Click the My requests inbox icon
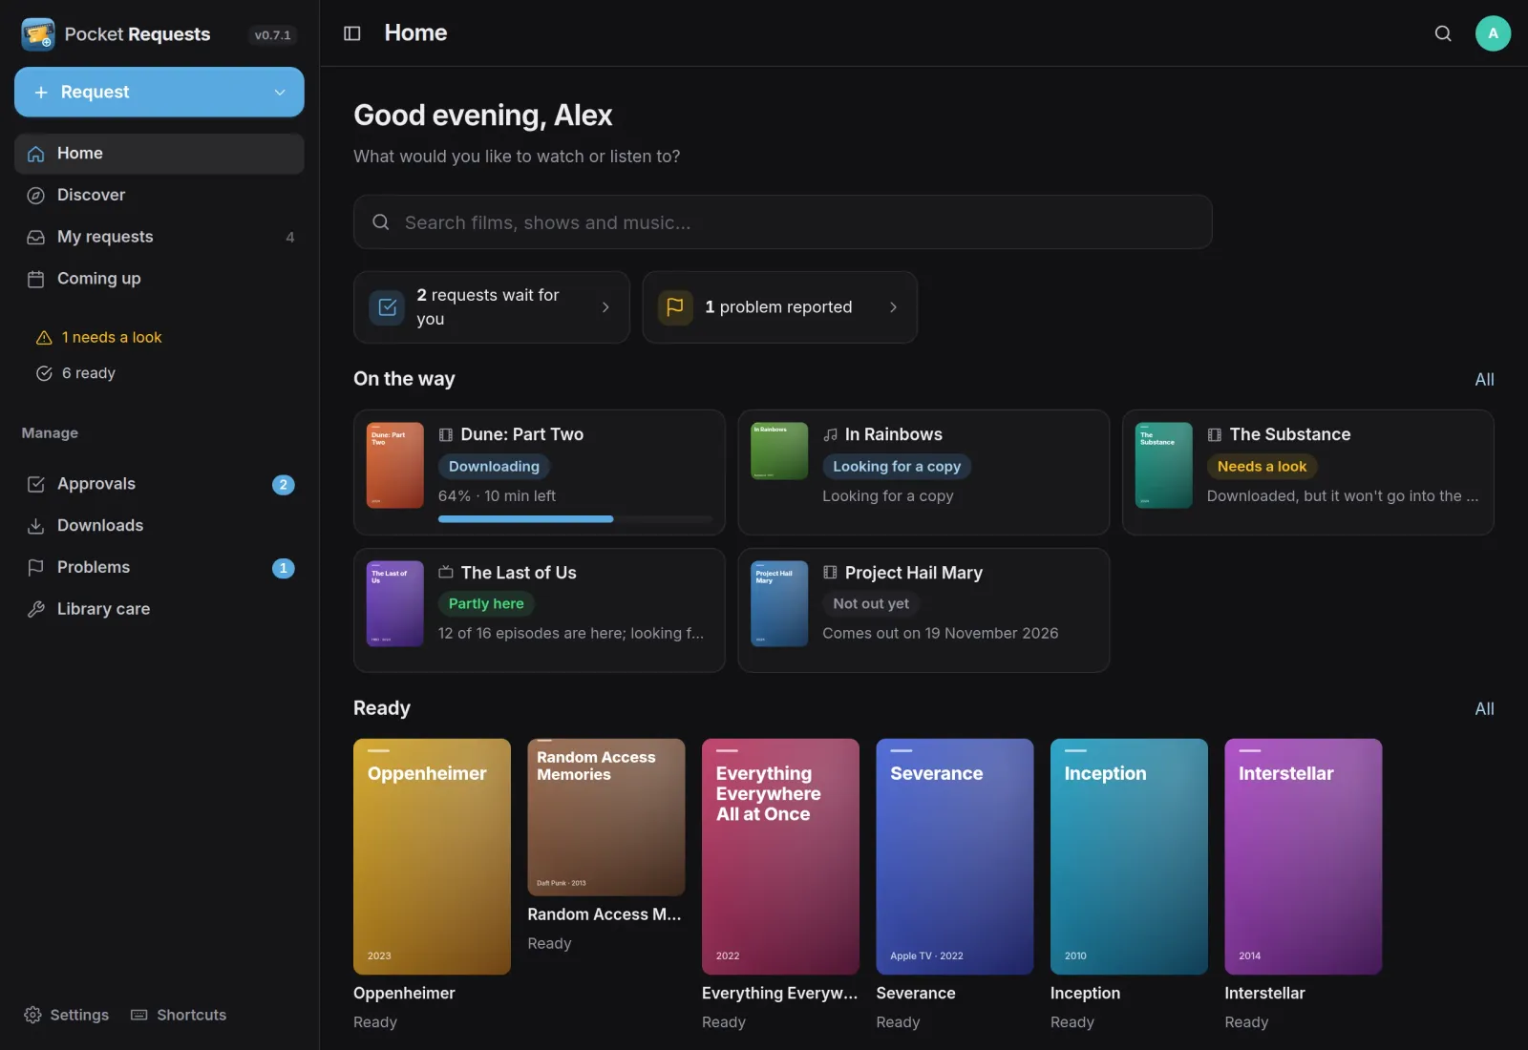1528x1050 pixels. (36, 238)
